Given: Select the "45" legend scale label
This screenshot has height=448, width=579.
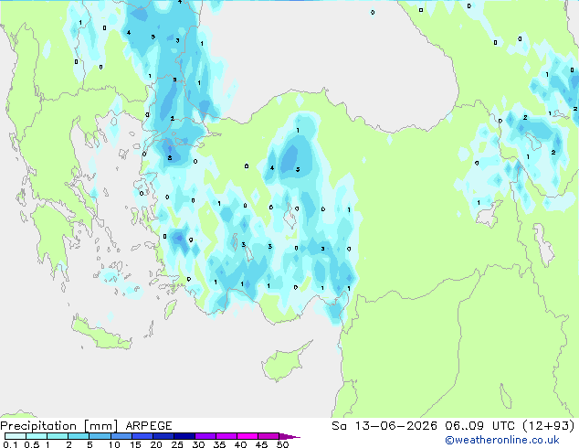Looking at the screenshot, I should pyautogui.click(x=261, y=444).
